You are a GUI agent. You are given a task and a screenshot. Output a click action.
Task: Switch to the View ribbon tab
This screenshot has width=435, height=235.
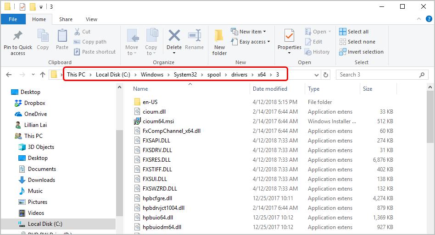click(91, 19)
